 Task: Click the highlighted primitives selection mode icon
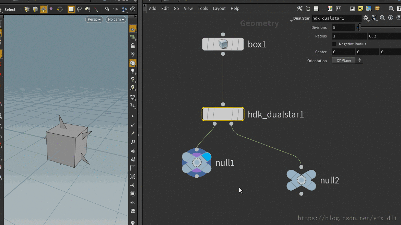[44, 10]
